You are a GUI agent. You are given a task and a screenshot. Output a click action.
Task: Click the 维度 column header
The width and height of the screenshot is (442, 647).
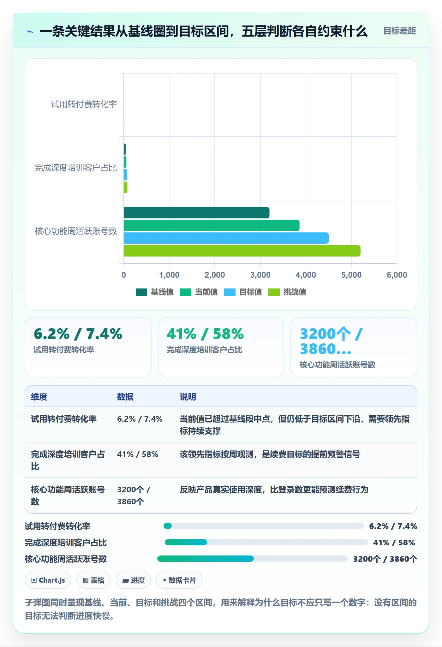39,397
